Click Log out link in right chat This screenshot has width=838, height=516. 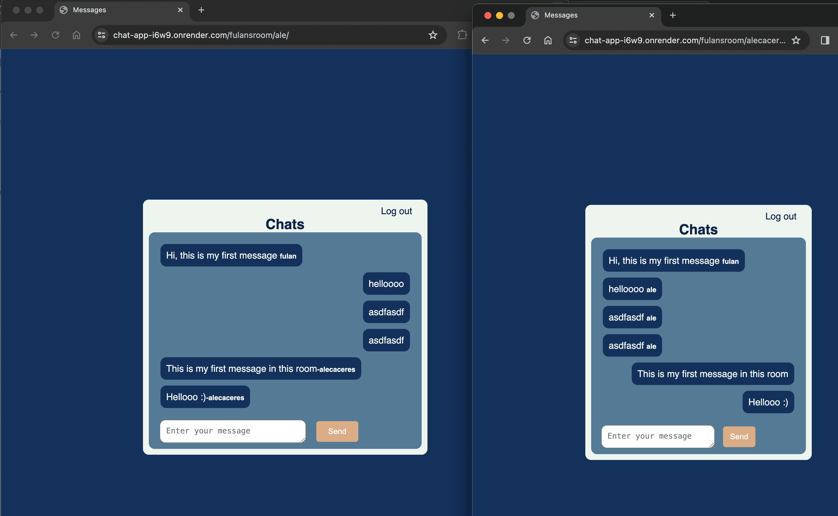[780, 216]
